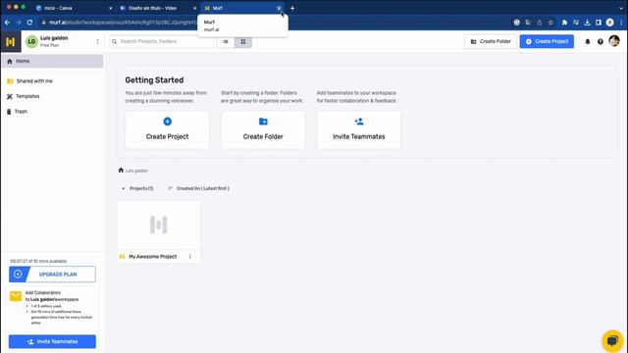Open the help question mark icon
628x353 pixels.
[600, 41]
